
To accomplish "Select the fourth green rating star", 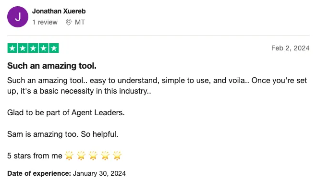I will click(x=43, y=48).
